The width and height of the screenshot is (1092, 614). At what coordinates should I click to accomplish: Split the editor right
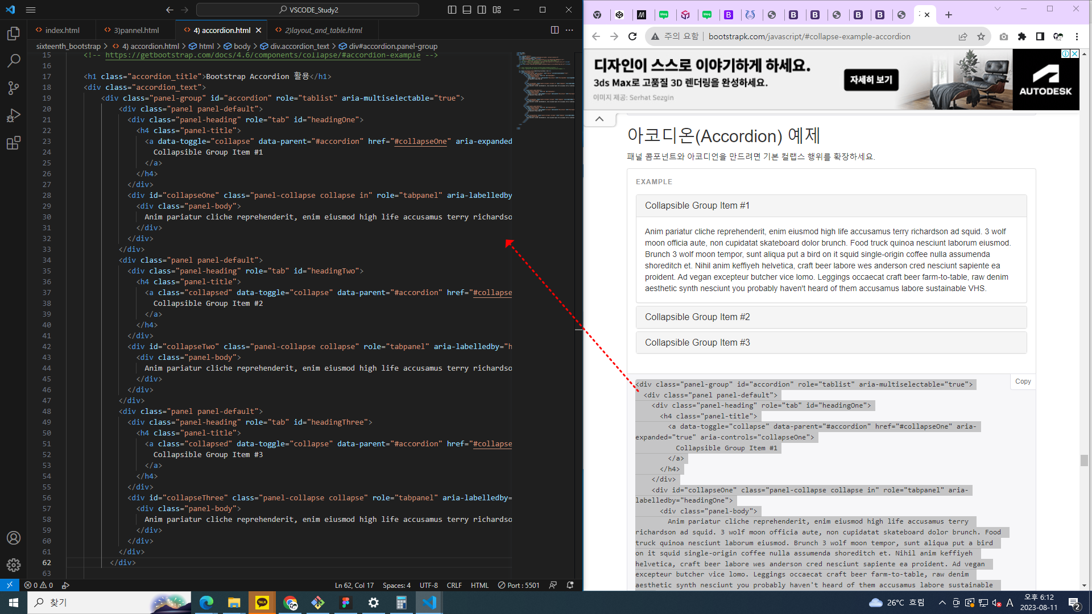coord(555,30)
